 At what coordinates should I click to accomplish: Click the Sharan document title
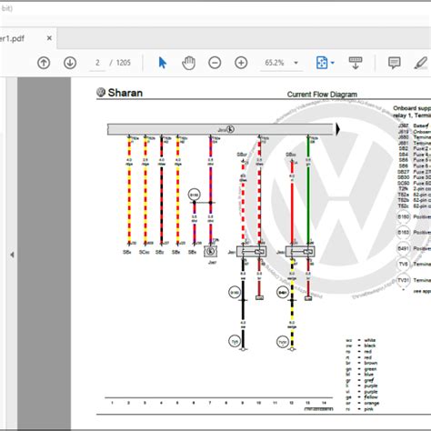125,93
